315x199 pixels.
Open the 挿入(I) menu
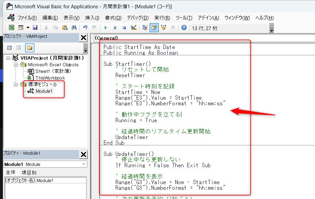coord(92,18)
